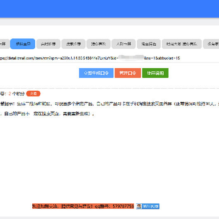Open the gray tab just left of 时尚大咖
Image resolution: width=219 pixels, height=219 pixels.
tap(148, 44)
